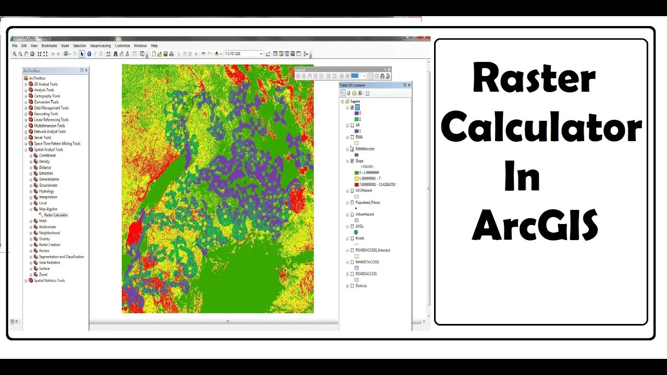This screenshot has height=375, width=667.
Task: Enable the Populated_Places layer checkbox
Action: pyautogui.click(x=352, y=203)
